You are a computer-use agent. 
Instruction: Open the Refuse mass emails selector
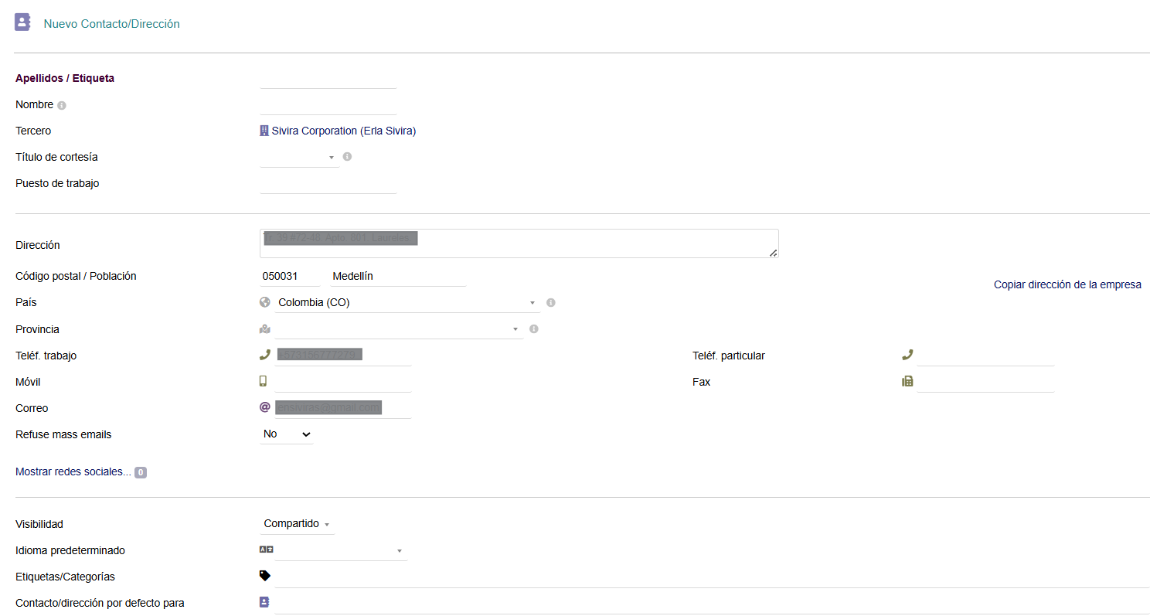(287, 434)
